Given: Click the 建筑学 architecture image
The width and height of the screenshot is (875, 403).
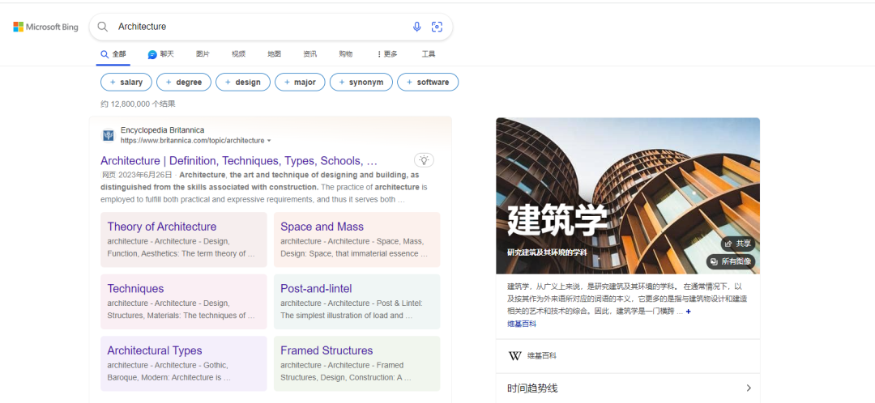Looking at the screenshot, I should pyautogui.click(x=628, y=195).
